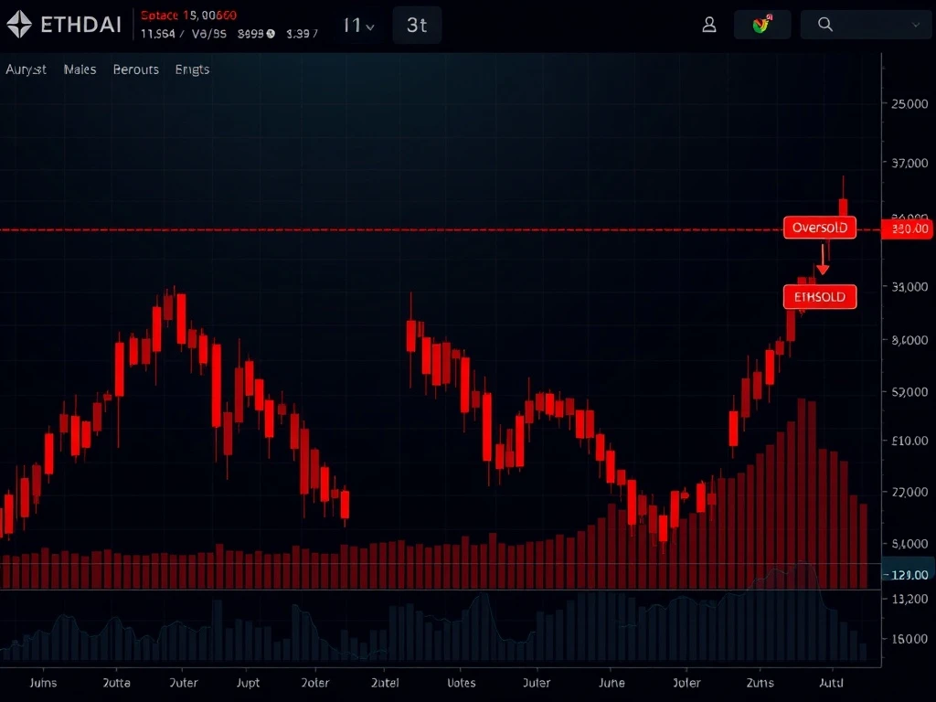Click the OversolD red label
The image size is (936, 702).
[x=820, y=228]
